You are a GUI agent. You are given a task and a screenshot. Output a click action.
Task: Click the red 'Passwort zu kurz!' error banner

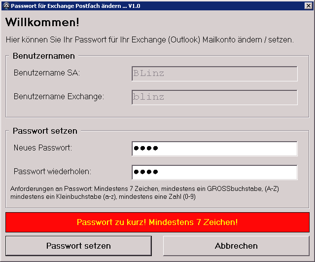pos(157,222)
